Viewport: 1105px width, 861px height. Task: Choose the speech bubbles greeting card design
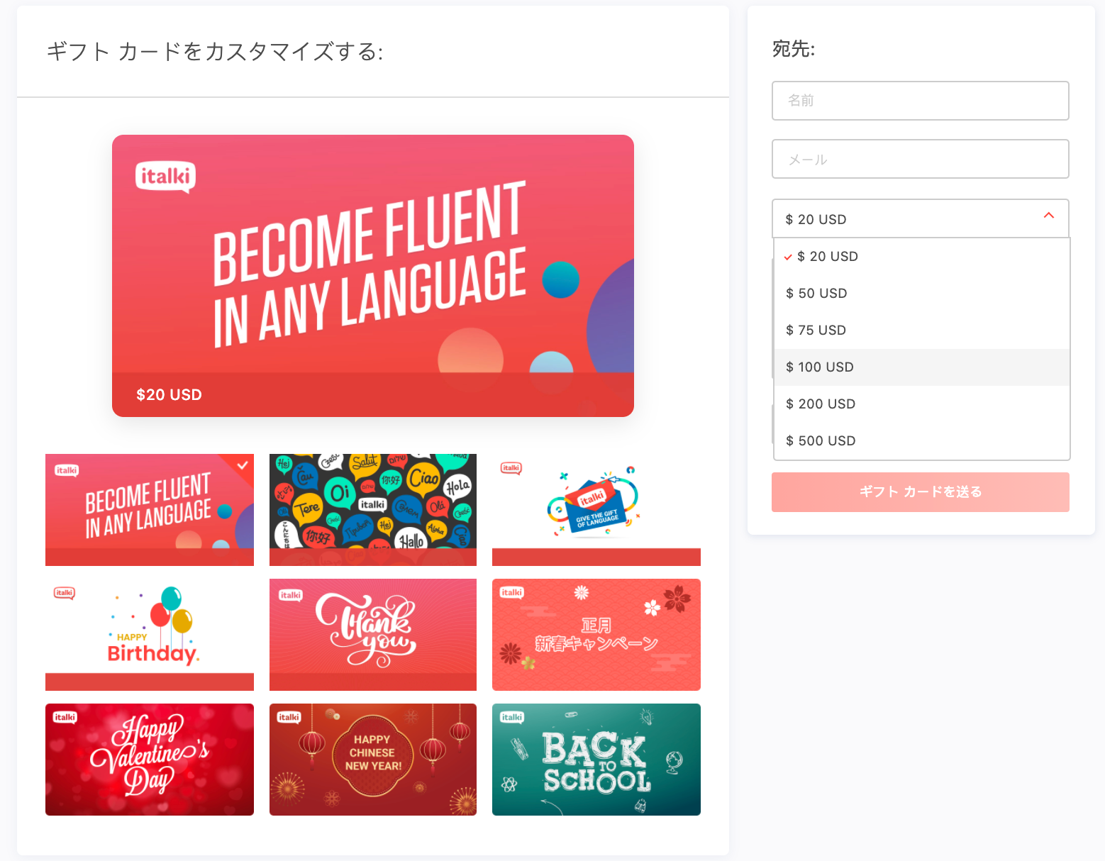pyautogui.click(x=373, y=510)
